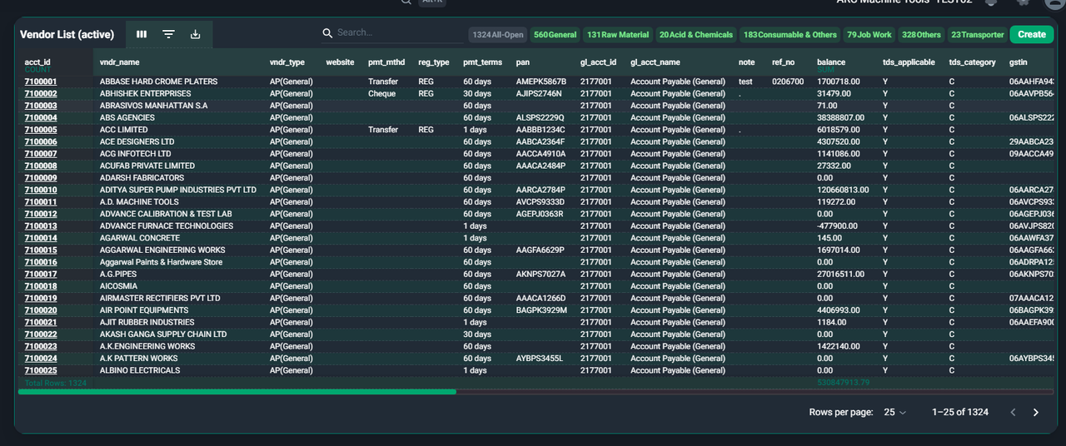Image resolution: width=1066 pixels, height=446 pixels.
Task: Download the vendor list export
Action: [x=195, y=34]
